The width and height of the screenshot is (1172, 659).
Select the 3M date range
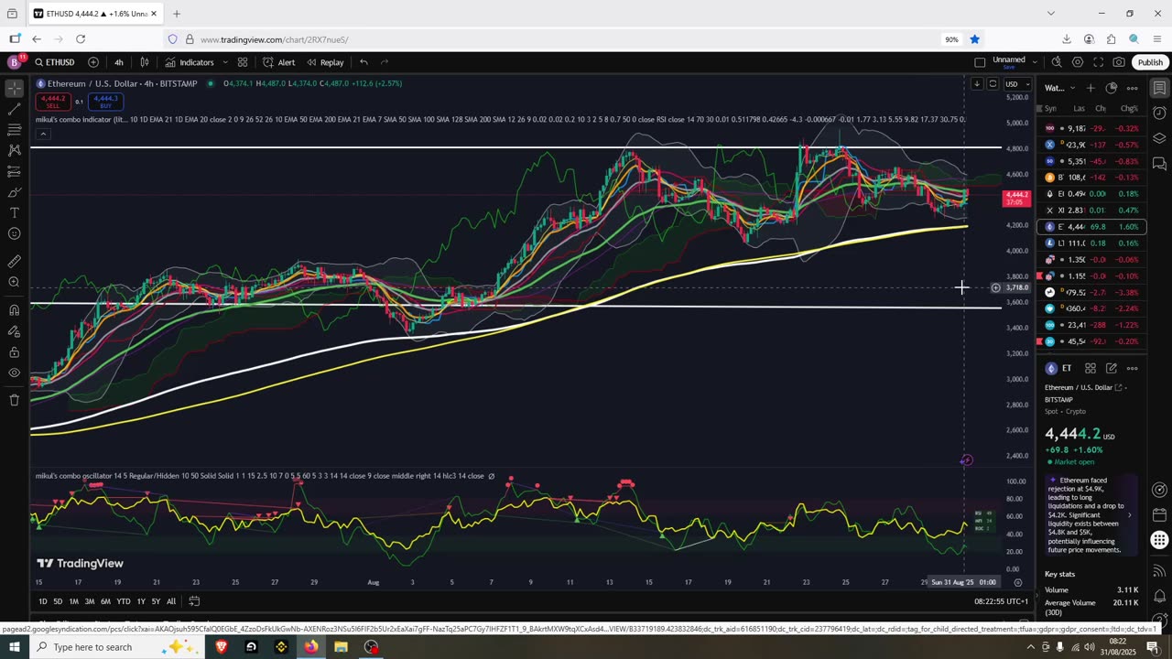[x=90, y=601]
